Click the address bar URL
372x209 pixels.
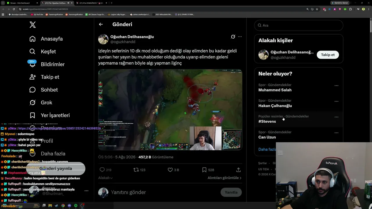click(x=45, y=9)
